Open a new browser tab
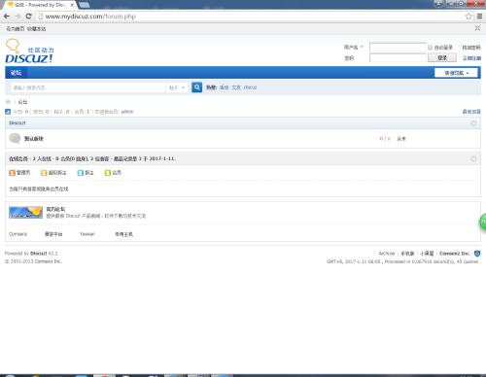The height and width of the screenshot is (377, 486). [x=84, y=5]
